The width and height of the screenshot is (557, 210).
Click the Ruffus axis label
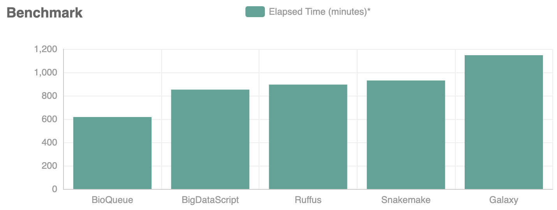[x=308, y=200]
